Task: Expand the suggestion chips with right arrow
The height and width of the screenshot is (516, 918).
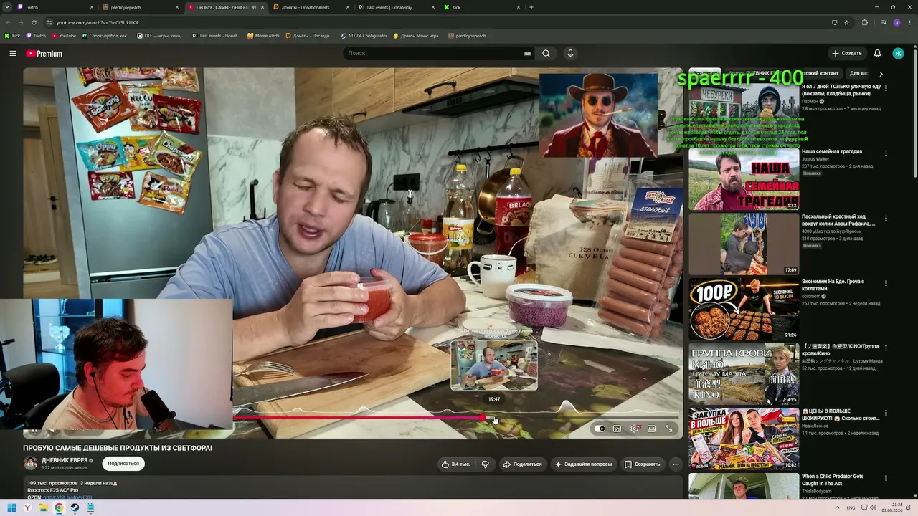Action: click(881, 74)
